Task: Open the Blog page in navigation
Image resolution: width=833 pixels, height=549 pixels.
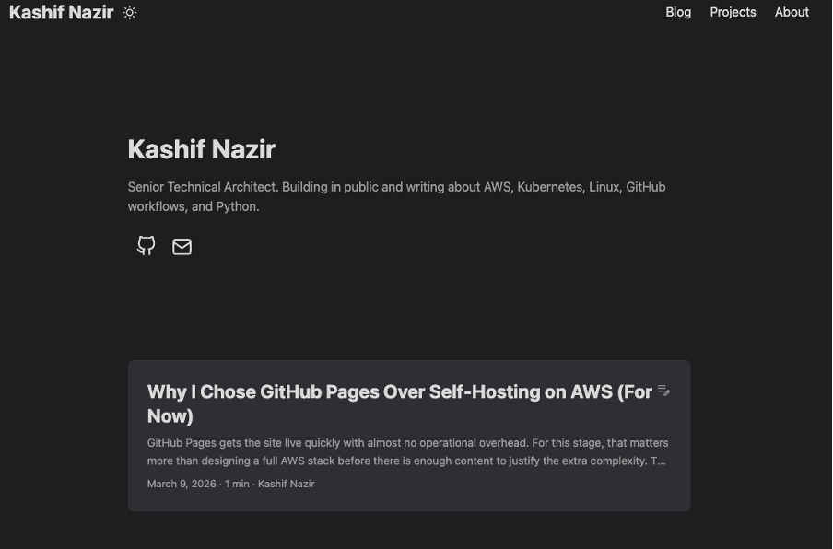Action: (x=678, y=12)
